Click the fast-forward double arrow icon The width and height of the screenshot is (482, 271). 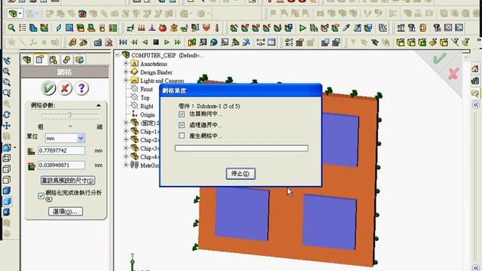(178, 42)
